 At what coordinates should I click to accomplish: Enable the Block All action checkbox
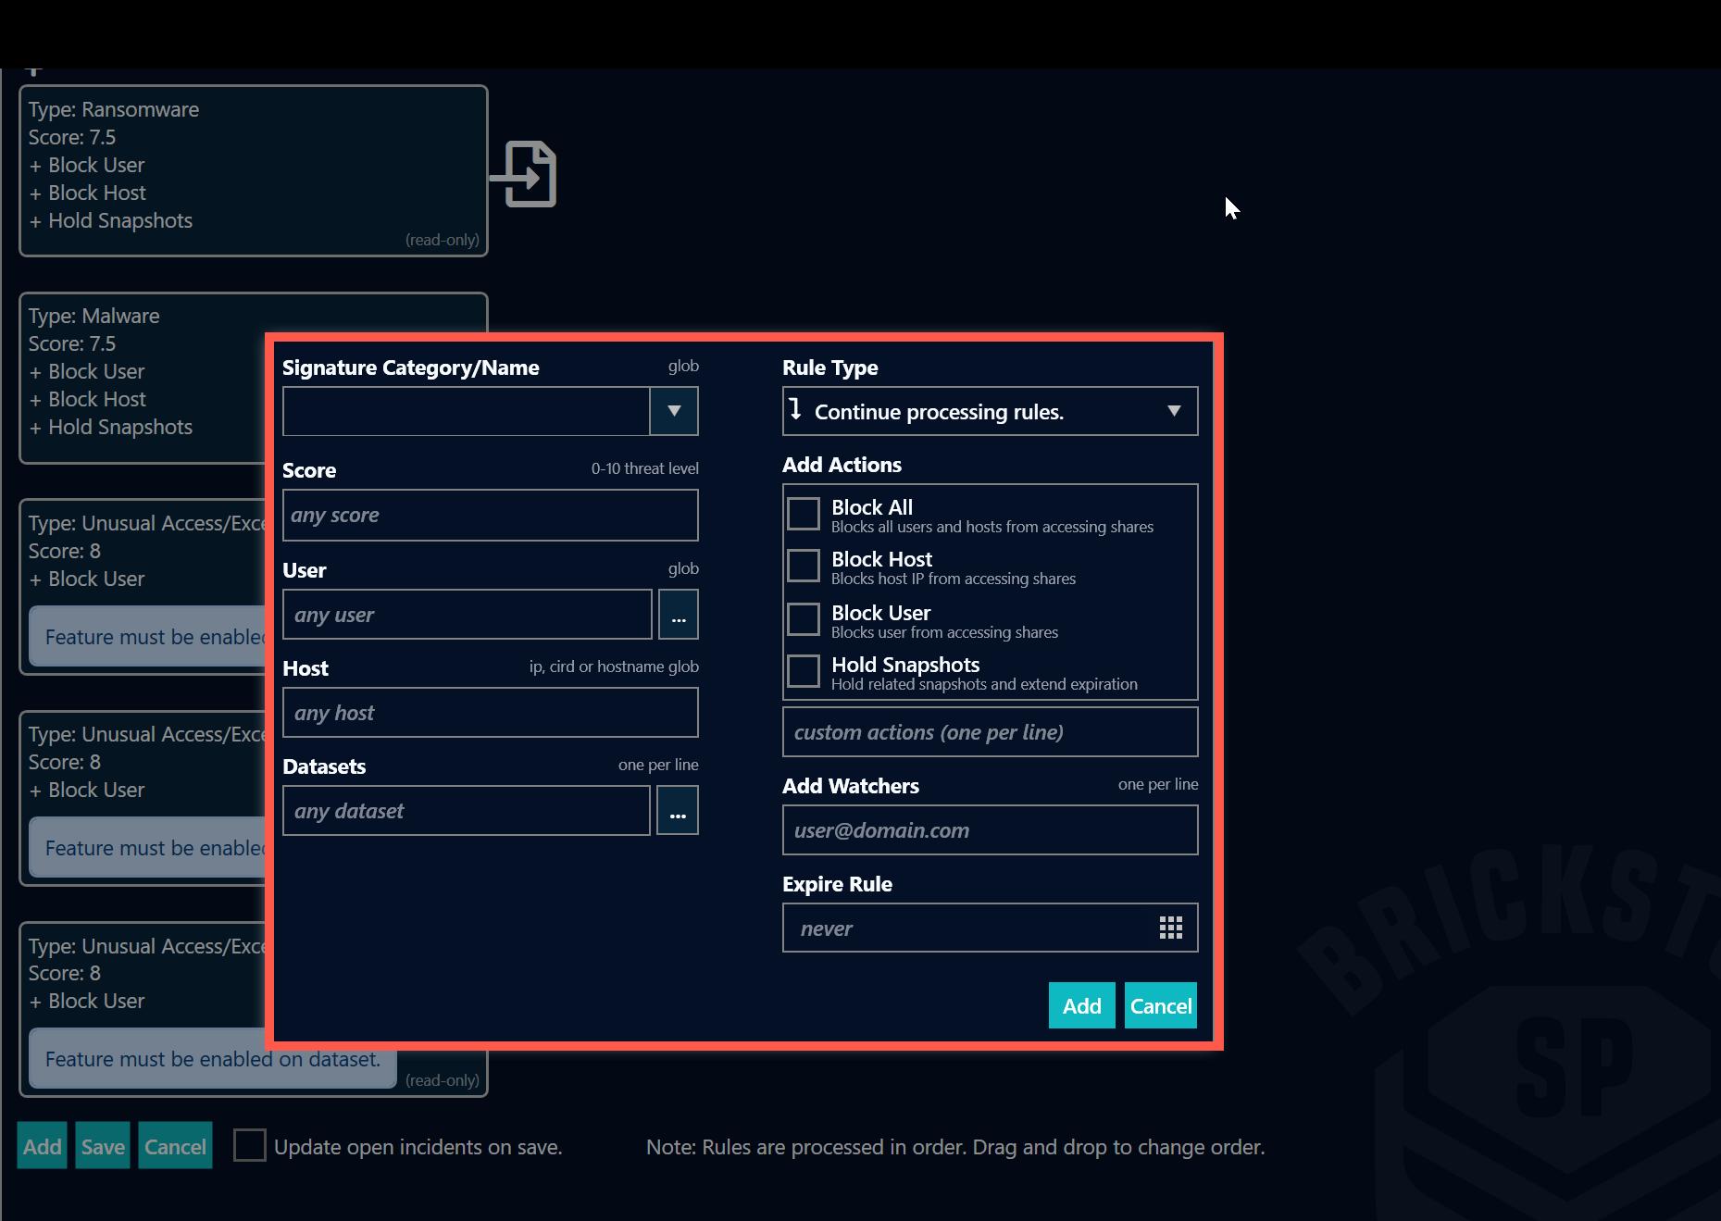pos(803,514)
